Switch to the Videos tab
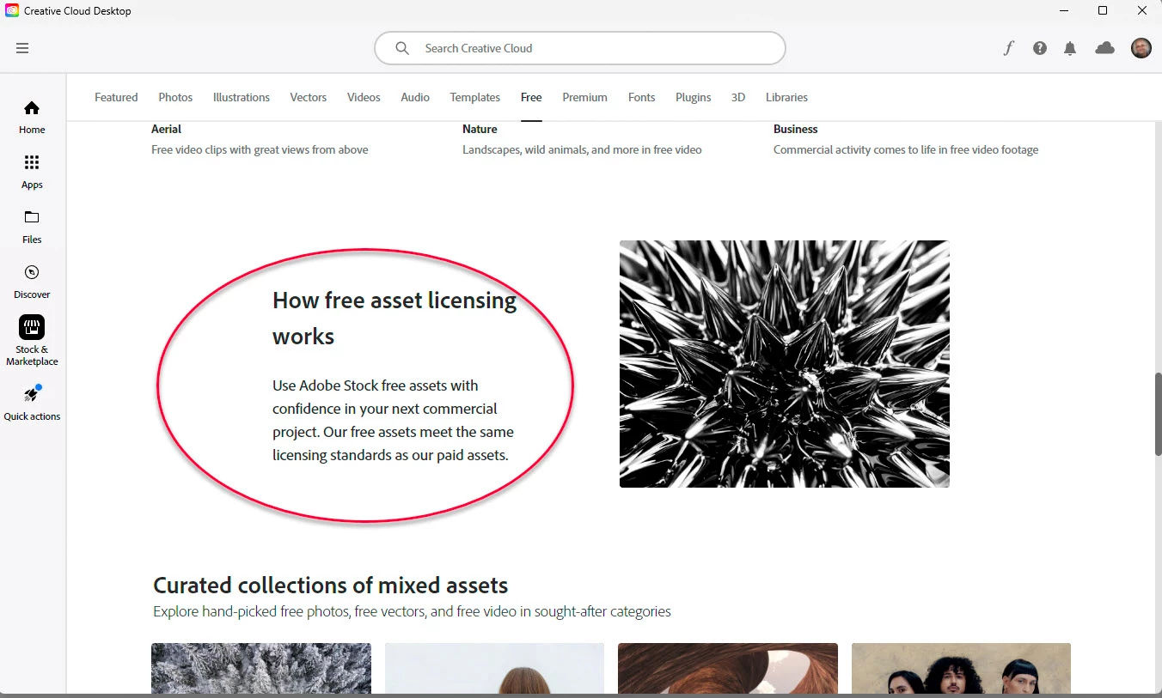The width and height of the screenshot is (1162, 698). click(x=364, y=97)
